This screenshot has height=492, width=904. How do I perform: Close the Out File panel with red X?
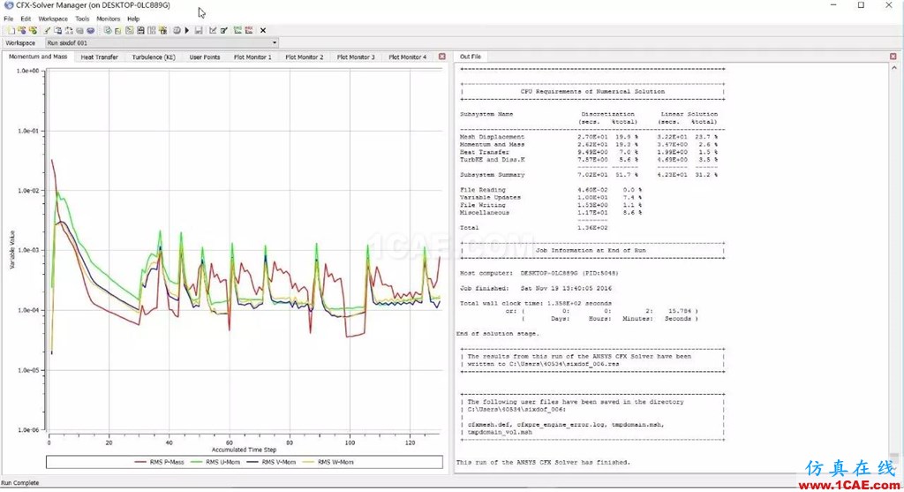tap(893, 57)
